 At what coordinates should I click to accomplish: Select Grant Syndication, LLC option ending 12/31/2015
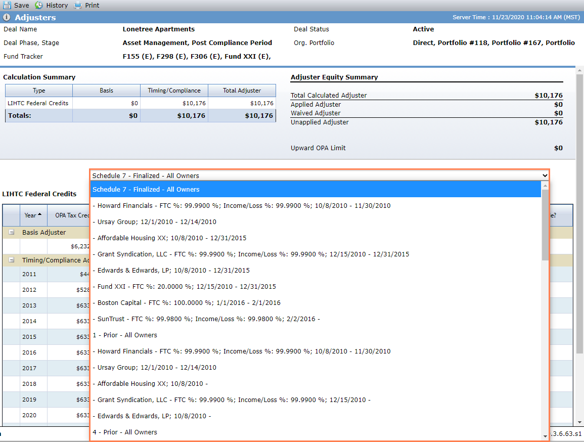click(316, 254)
